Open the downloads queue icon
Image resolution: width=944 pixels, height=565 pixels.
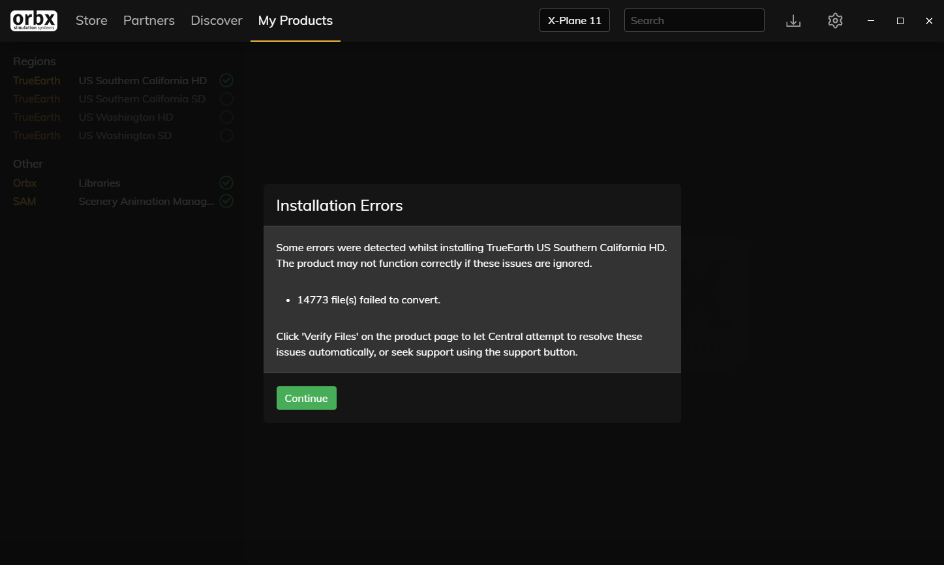click(793, 21)
